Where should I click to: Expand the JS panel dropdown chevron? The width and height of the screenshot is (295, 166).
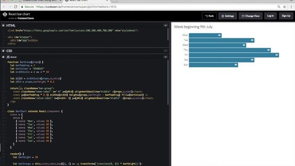point(165,57)
